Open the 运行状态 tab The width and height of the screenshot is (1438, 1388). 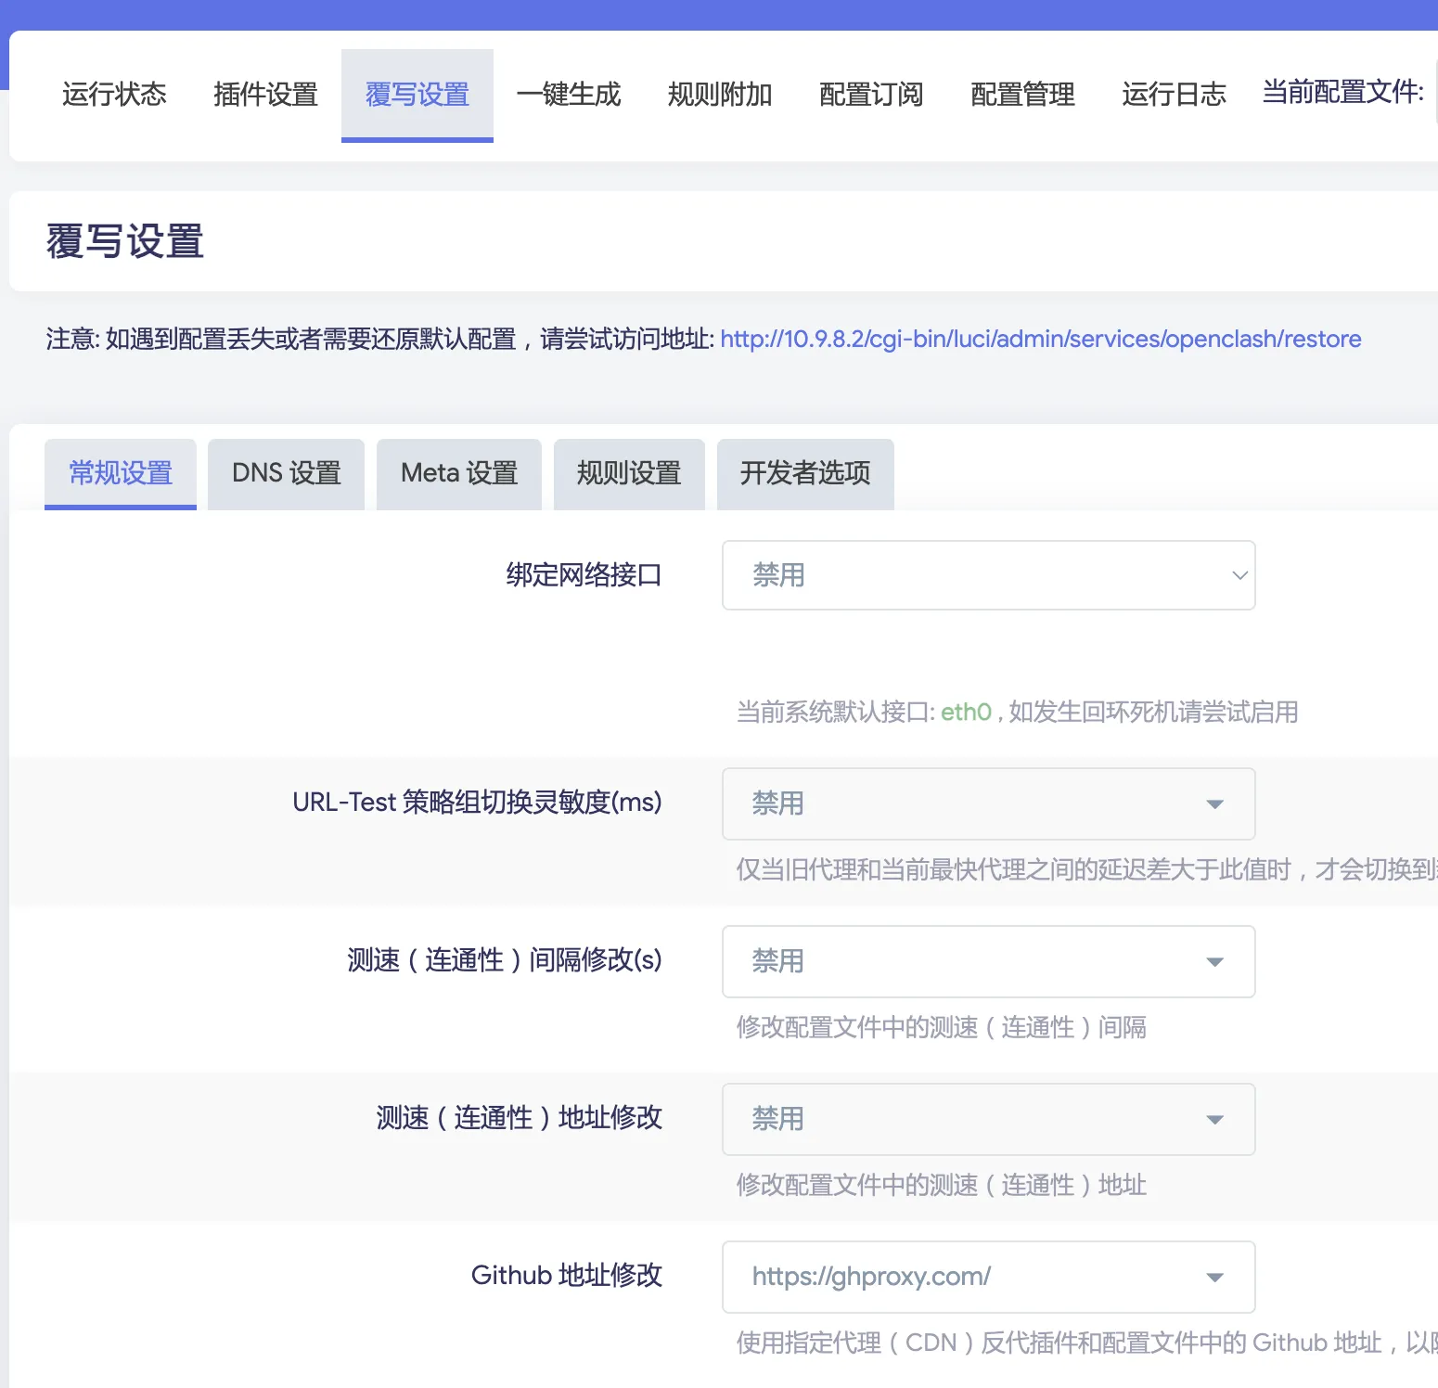(114, 95)
